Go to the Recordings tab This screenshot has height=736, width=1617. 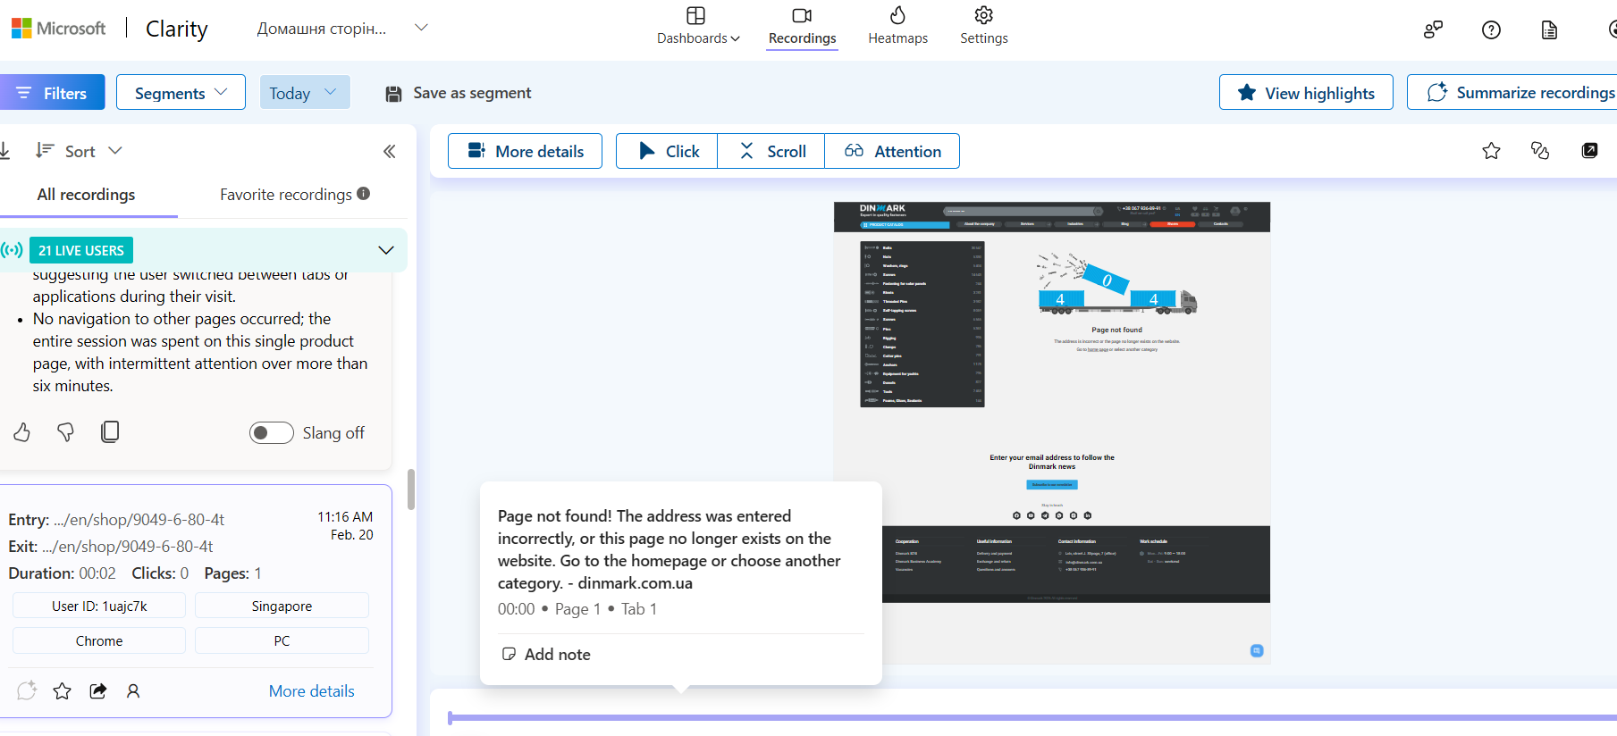coord(802,27)
